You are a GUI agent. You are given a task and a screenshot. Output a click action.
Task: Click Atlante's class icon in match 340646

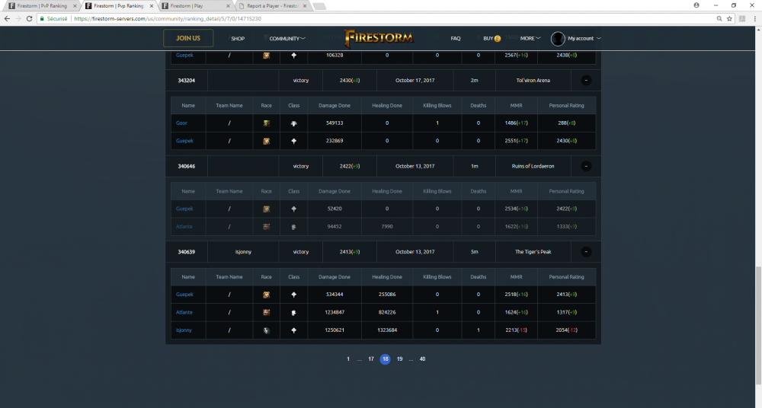(293, 227)
